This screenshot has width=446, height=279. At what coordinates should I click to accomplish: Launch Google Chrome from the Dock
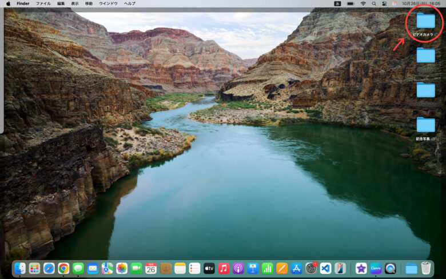point(63,268)
